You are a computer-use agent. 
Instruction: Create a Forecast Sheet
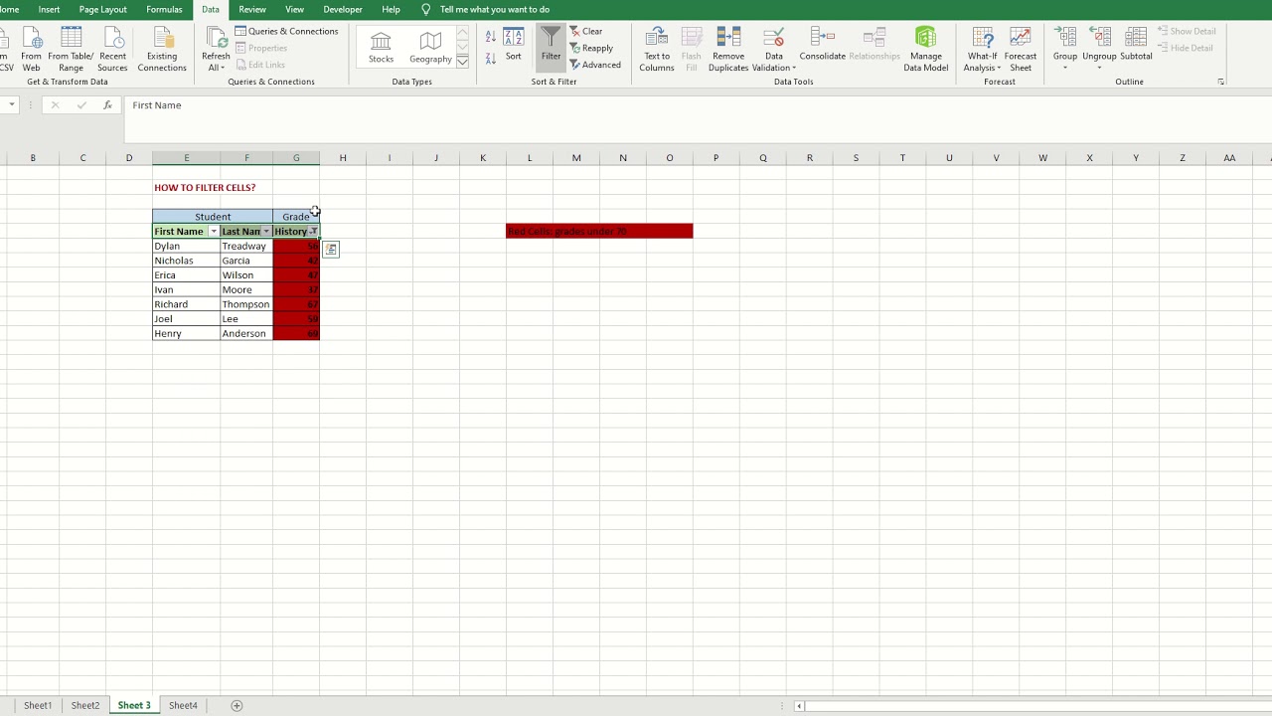click(1021, 50)
